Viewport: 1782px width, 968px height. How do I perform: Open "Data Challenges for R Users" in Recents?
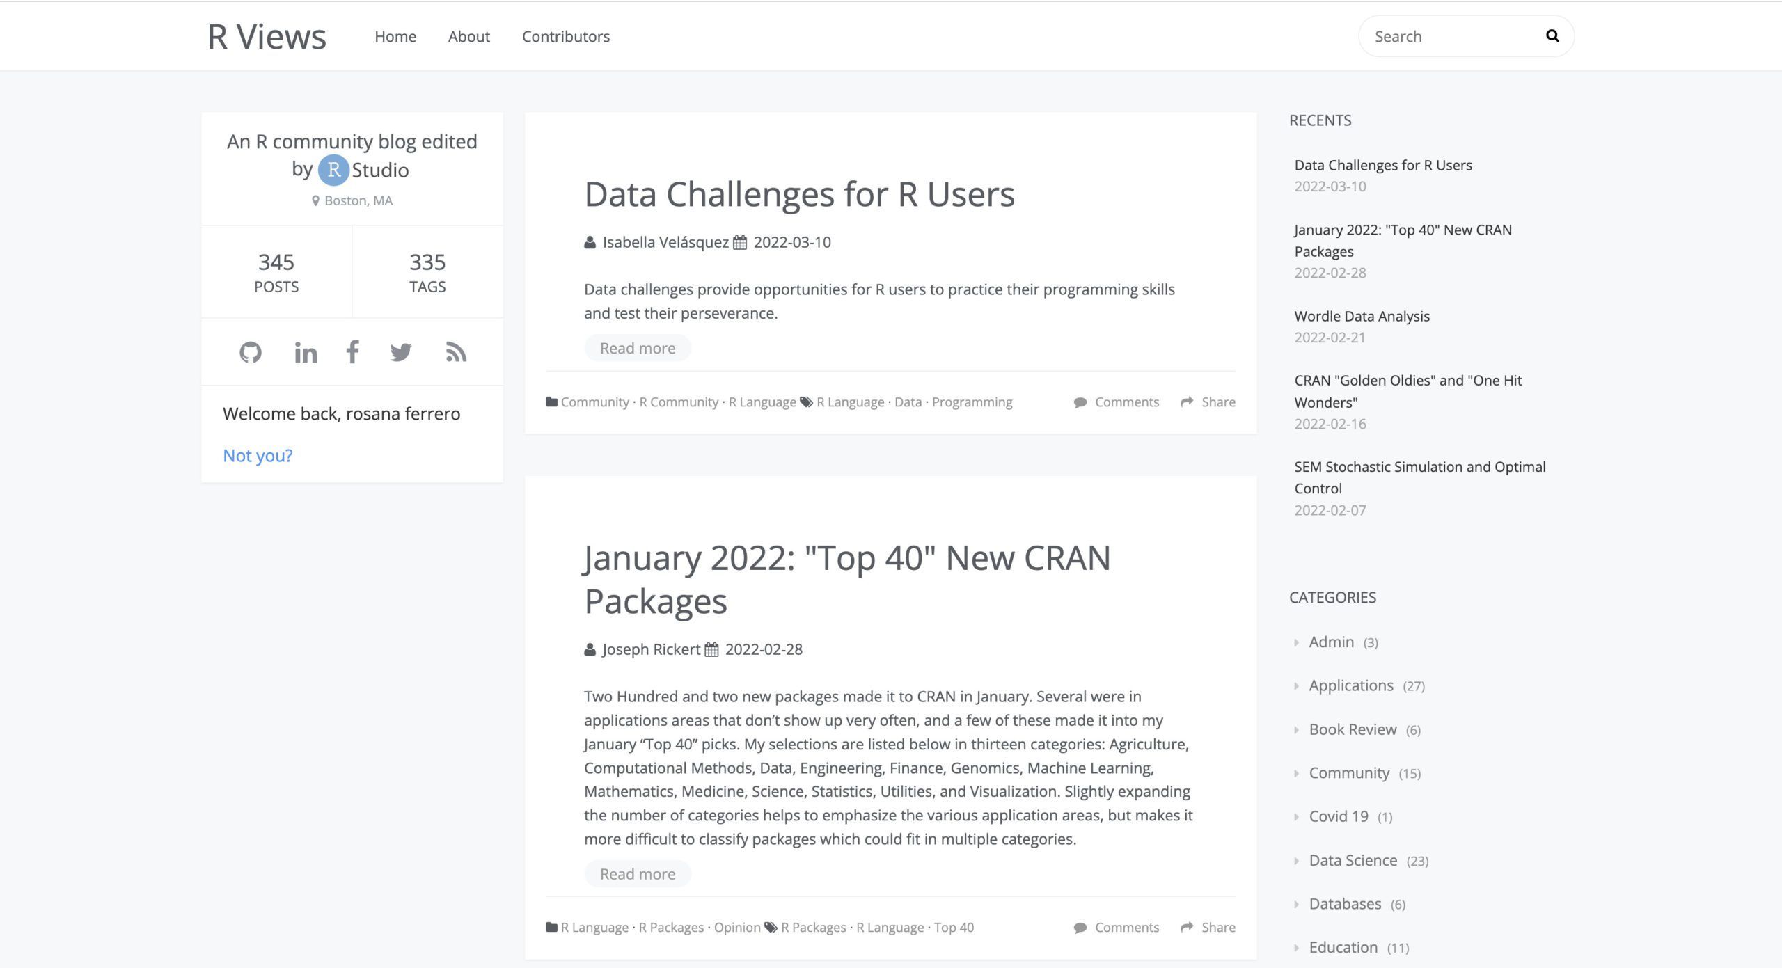click(x=1383, y=165)
